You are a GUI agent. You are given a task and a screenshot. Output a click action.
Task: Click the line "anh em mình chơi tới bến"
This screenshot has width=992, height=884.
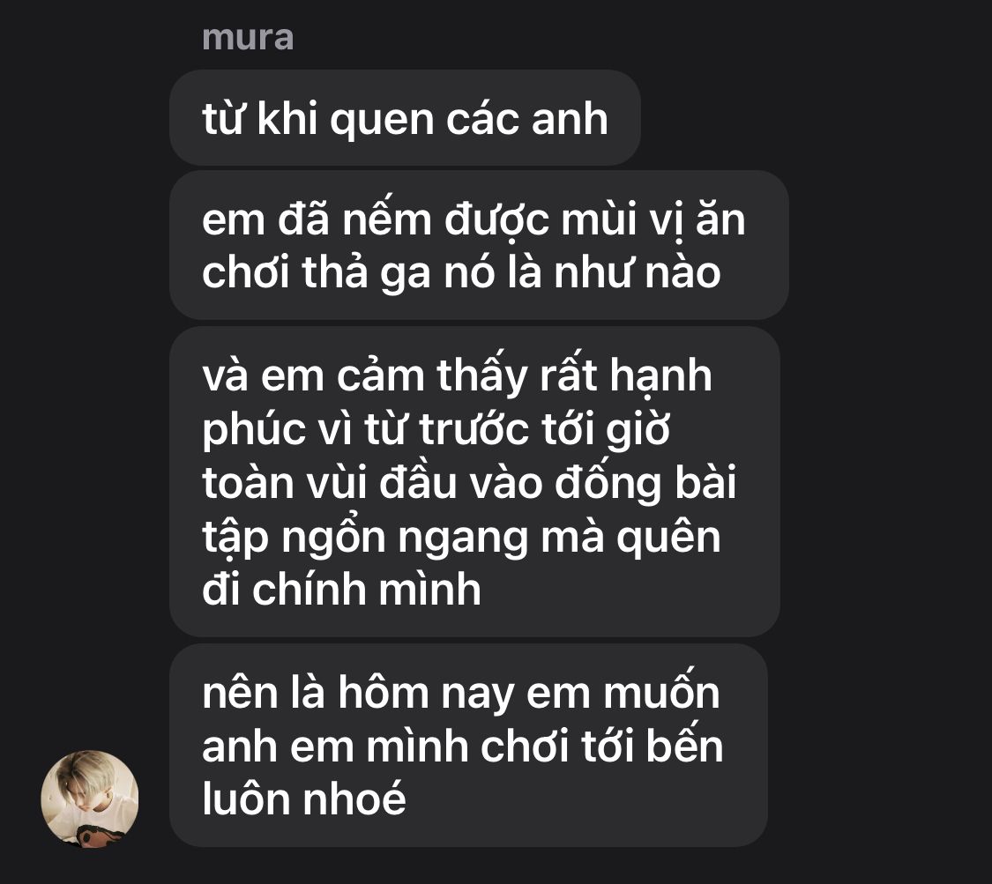(462, 746)
